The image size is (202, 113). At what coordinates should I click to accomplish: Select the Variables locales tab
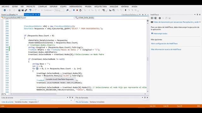[21, 102]
